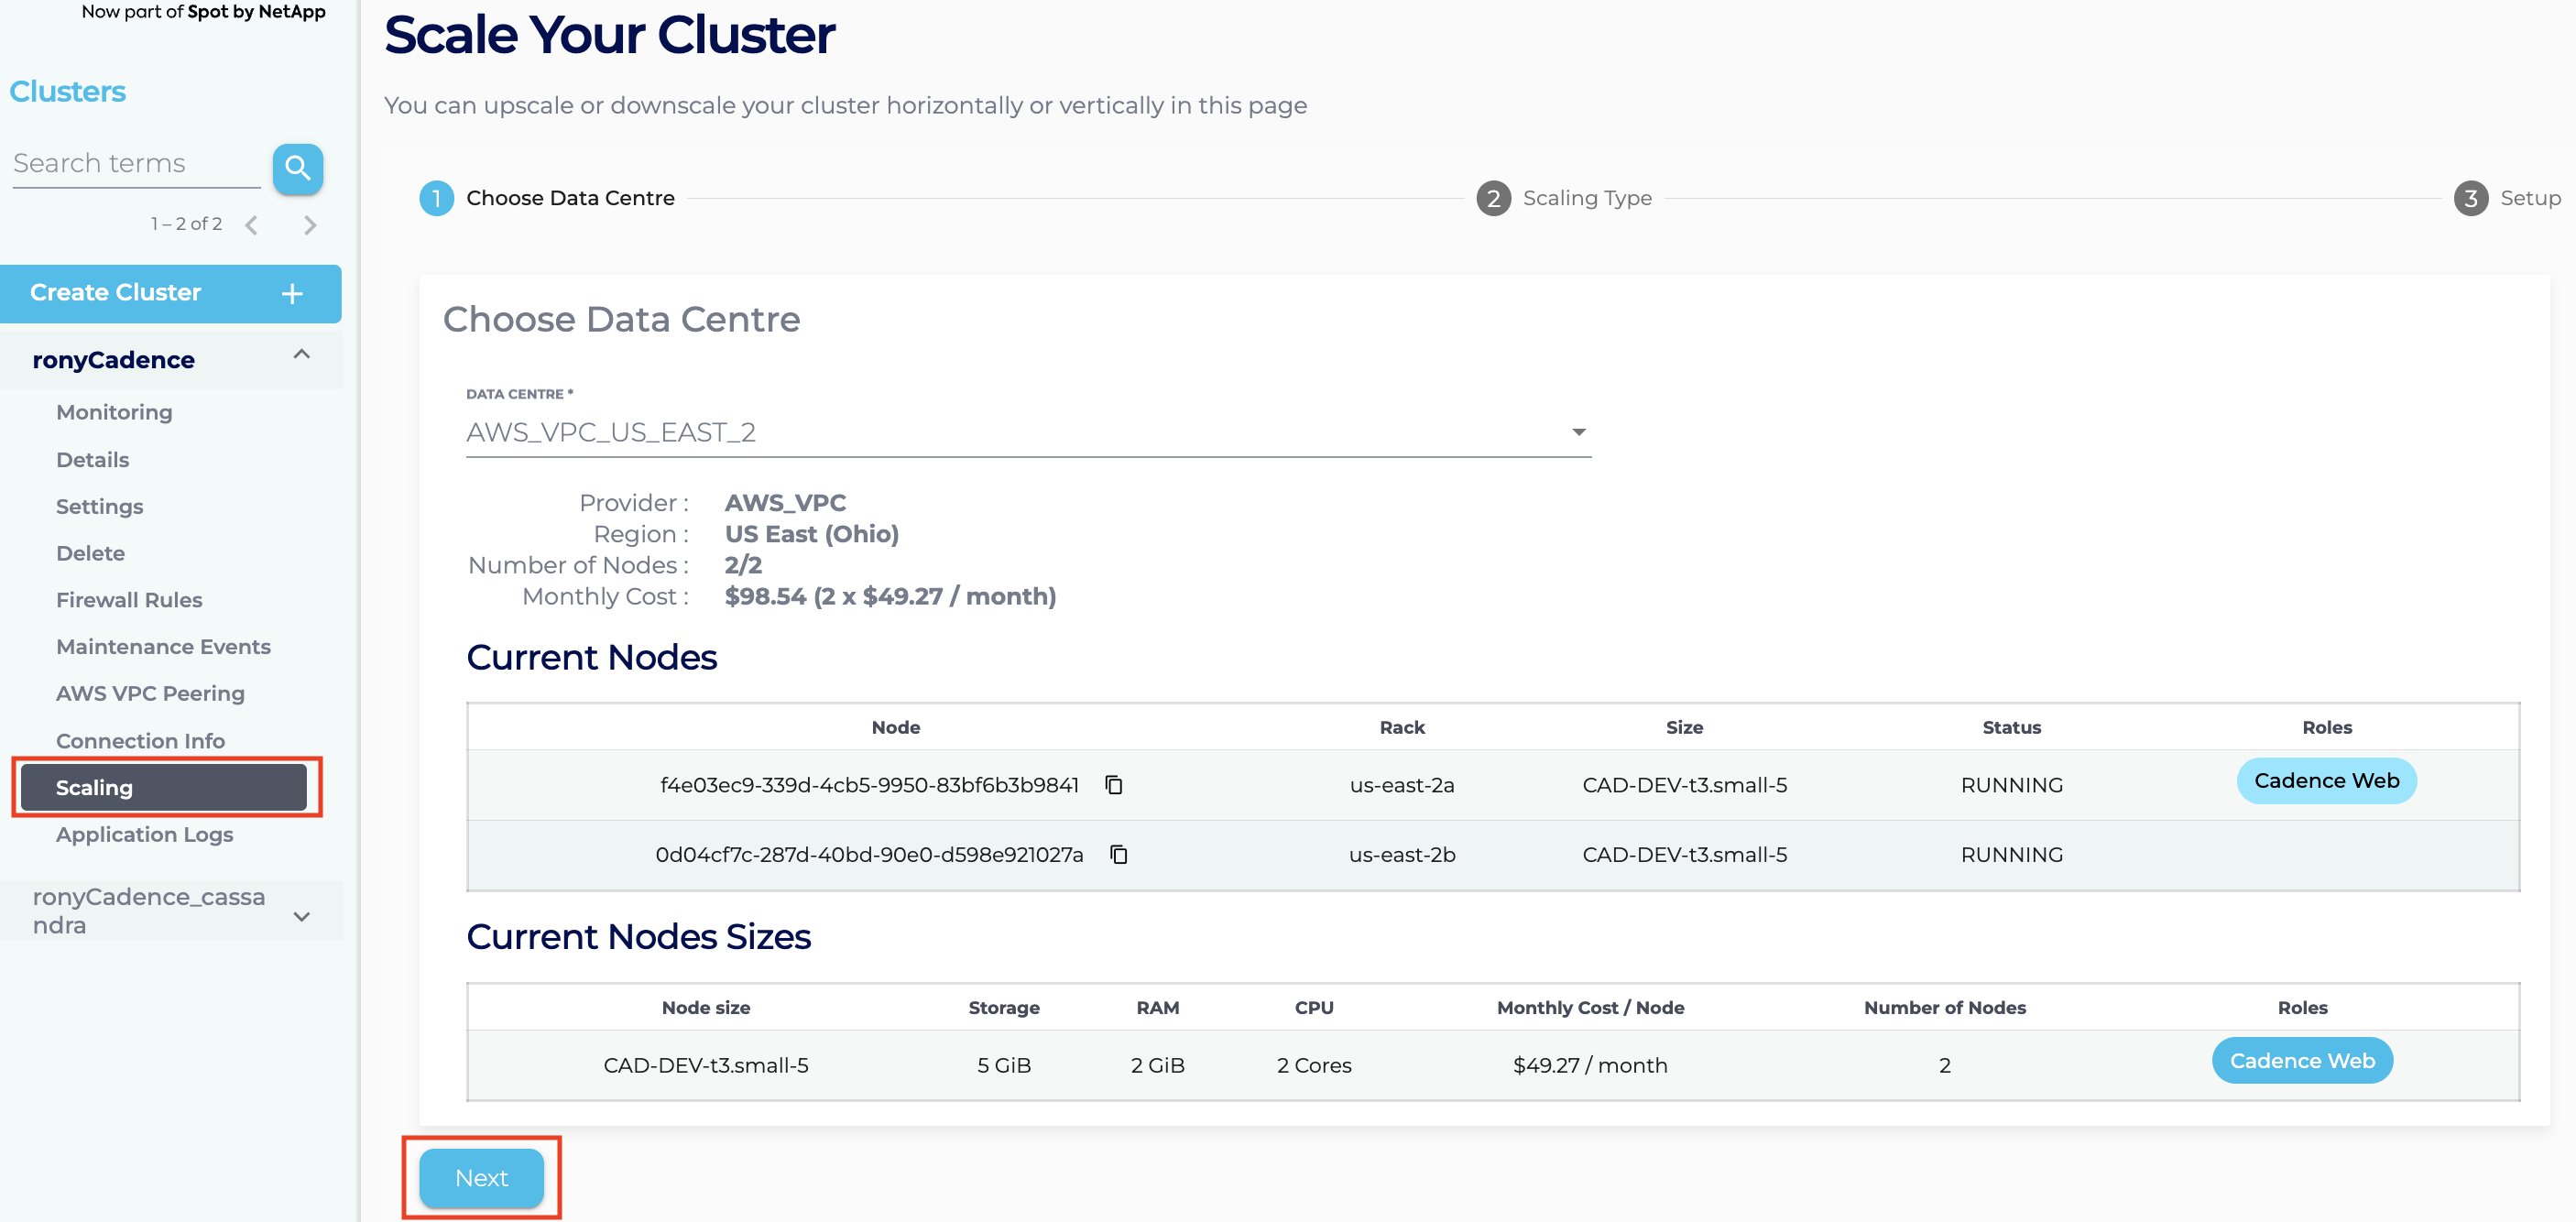Open Monitoring in the sidebar
The width and height of the screenshot is (2576, 1222).
tap(114, 412)
